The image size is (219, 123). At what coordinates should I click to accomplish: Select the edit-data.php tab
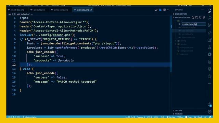(x=83, y=10)
